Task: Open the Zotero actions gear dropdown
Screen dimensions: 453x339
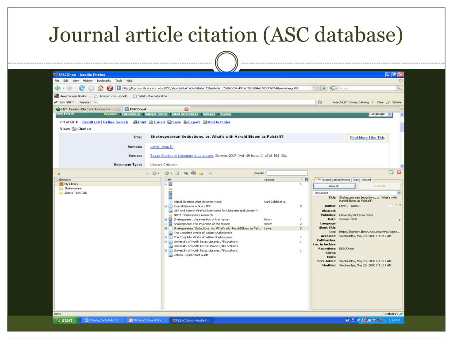Action: pos(156,173)
